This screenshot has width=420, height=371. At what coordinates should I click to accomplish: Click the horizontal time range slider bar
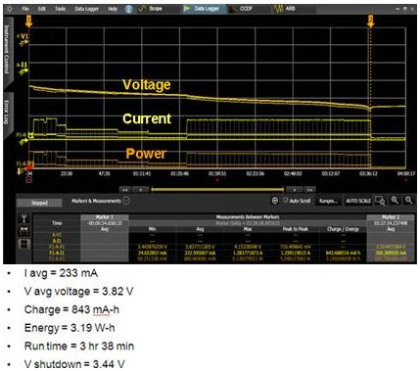tap(217, 189)
